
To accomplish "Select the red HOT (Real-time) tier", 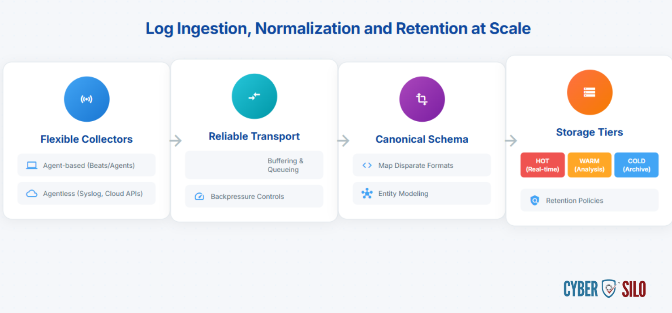I will pyautogui.click(x=543, y=165).
